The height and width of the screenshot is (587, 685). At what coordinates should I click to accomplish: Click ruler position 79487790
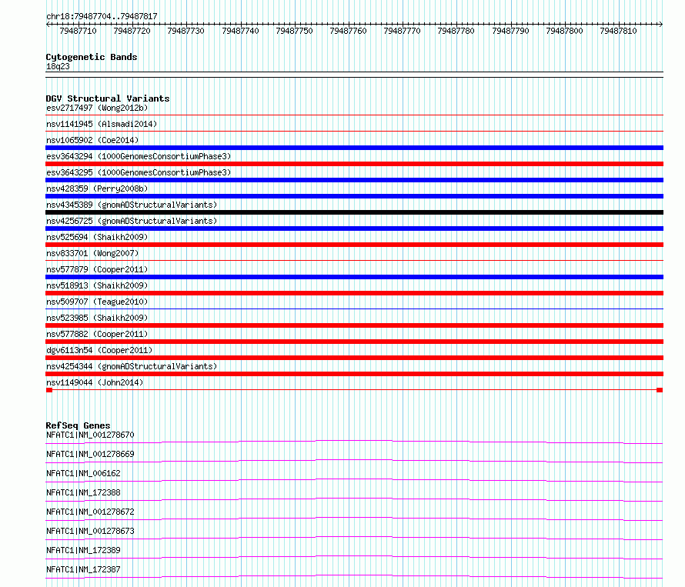coord(510,31)
